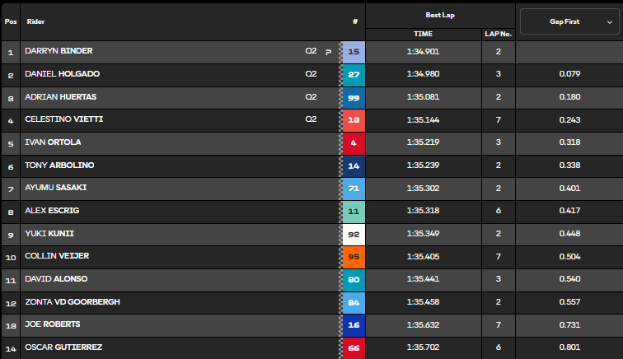Screen dimensions: 623x359
Task: Click the pit icon beside Darryn Binder
Action: pos(329,52)
